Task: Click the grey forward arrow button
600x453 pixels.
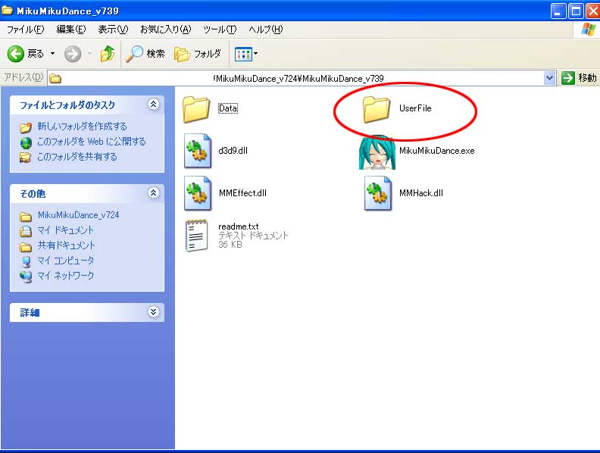Action: (x=73, y=54)
